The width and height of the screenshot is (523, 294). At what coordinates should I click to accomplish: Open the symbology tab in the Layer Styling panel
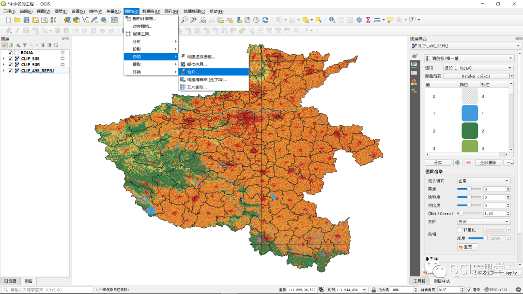[414, 56]
